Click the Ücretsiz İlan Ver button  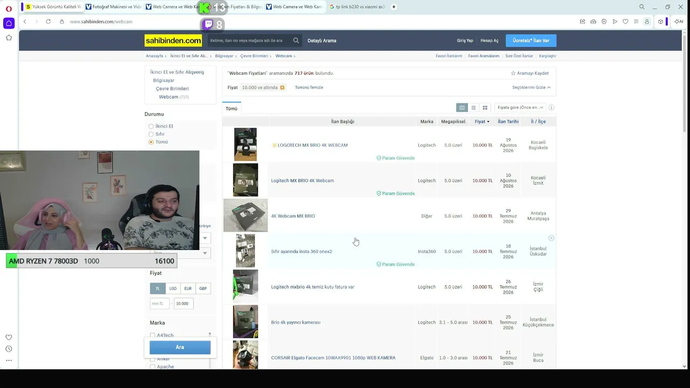tap(531, 40)
